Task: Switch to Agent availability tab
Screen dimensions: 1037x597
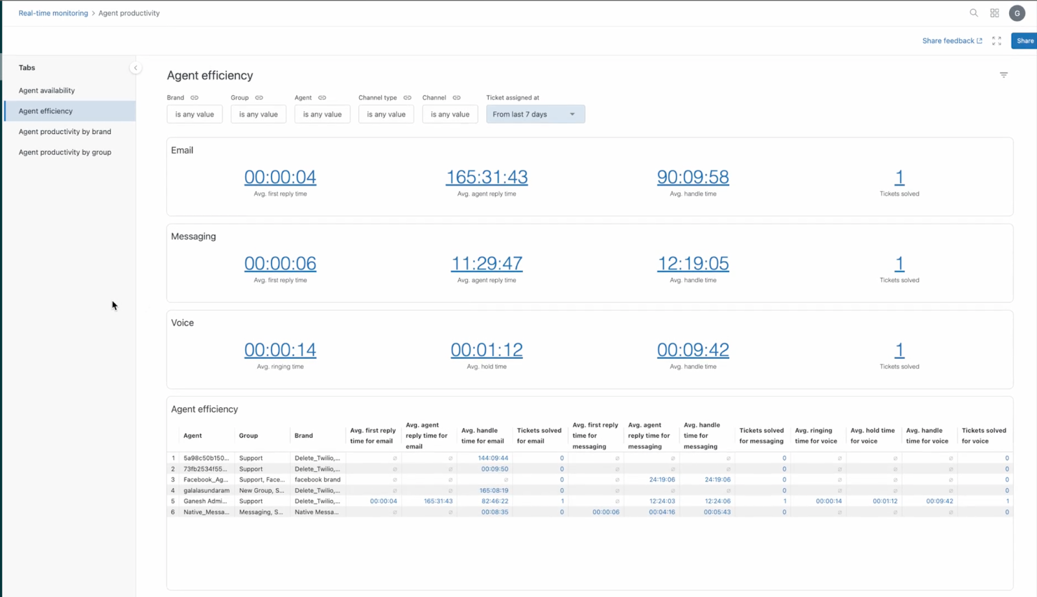Action: click(47, 91)
